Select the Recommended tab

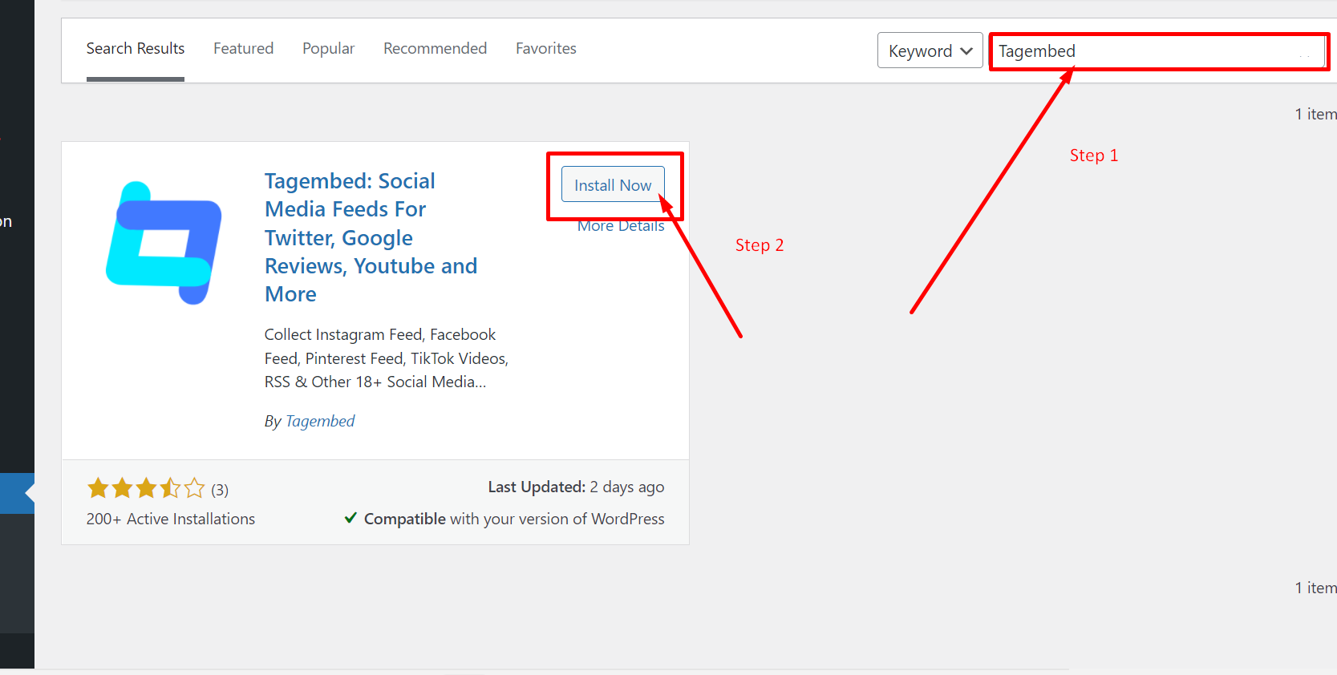435,48
